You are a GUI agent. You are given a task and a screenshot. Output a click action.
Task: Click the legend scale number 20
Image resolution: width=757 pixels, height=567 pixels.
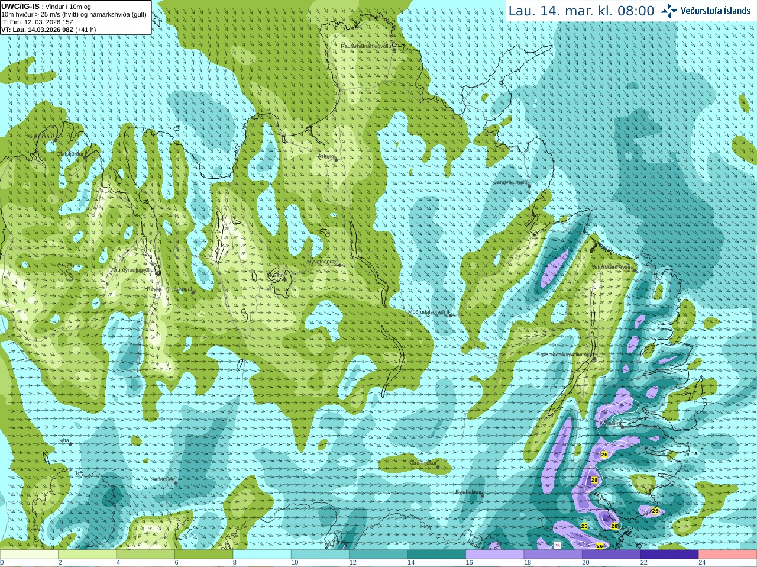pos(585,563)
